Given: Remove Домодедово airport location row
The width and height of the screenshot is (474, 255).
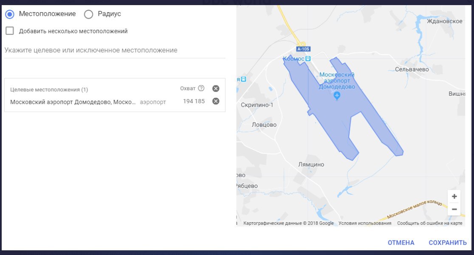Looking at the screenshot, I should (216, 101).
